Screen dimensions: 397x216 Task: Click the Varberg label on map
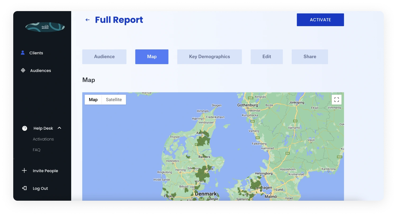coord(254,131)
